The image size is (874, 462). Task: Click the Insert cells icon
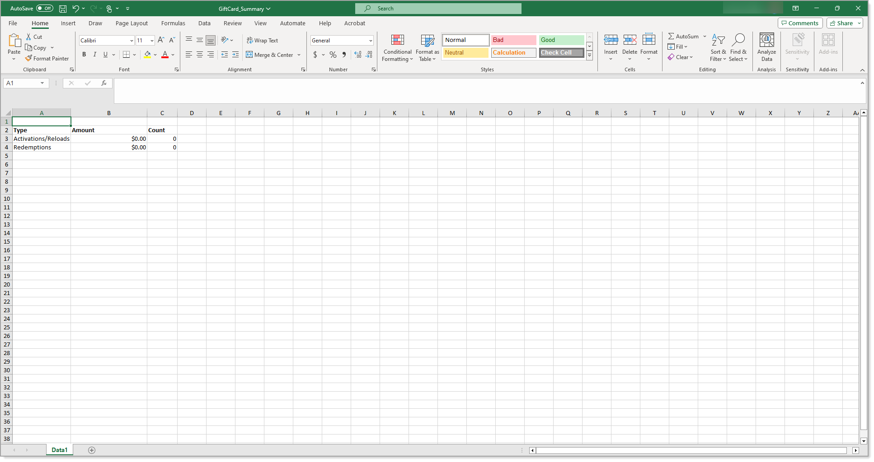tap(611, 40)
